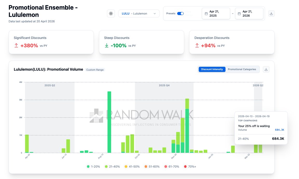Click the +94% value

[208, 45]
